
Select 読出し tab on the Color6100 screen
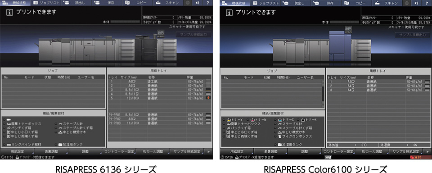pos(296,3)
